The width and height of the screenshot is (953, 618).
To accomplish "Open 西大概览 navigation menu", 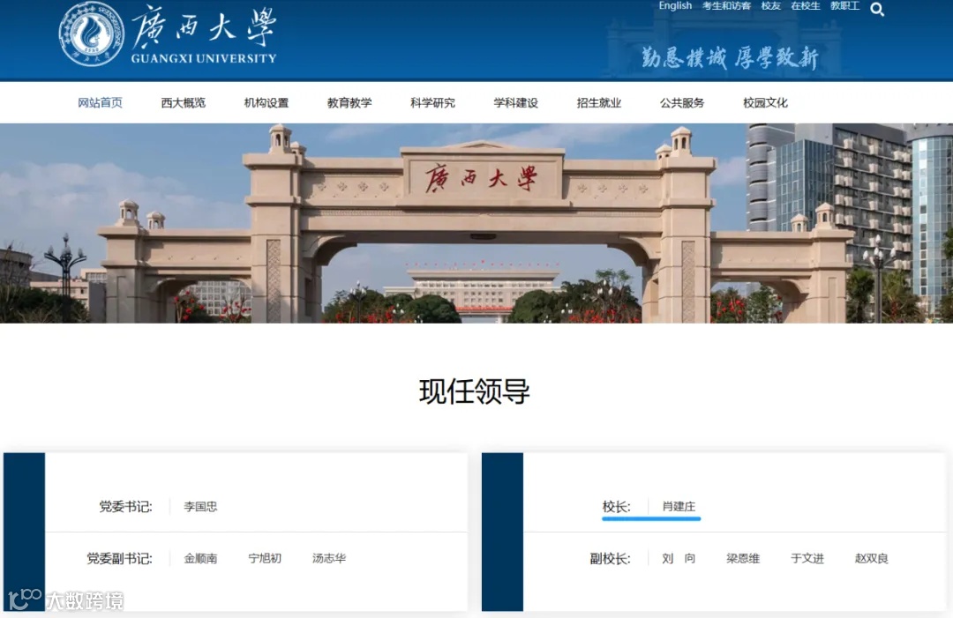I will click(183, 102).
